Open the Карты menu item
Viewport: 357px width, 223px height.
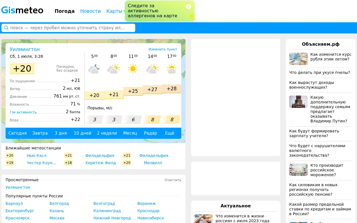click(x=114, y=11)
